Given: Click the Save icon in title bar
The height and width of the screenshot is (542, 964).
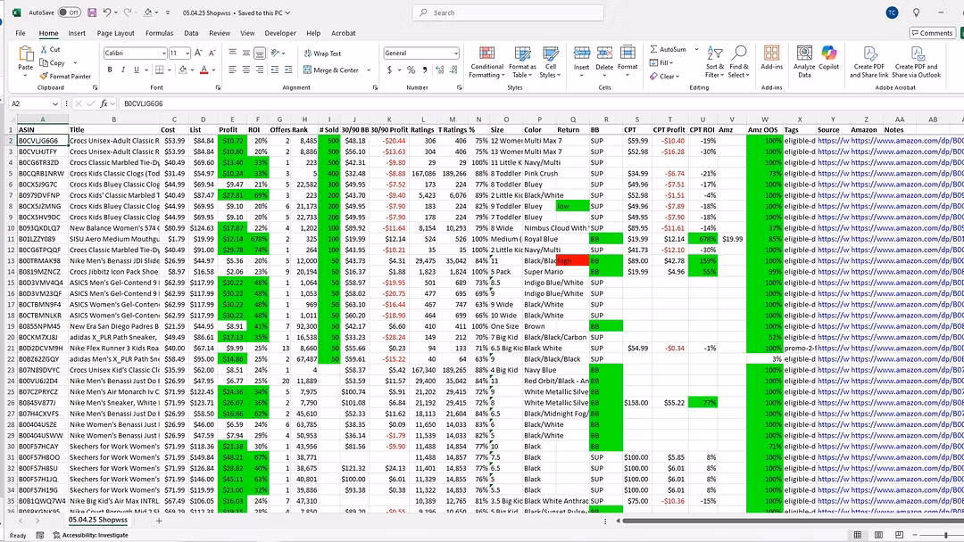Looking at the screenshot, I should [x=90, y=13].
